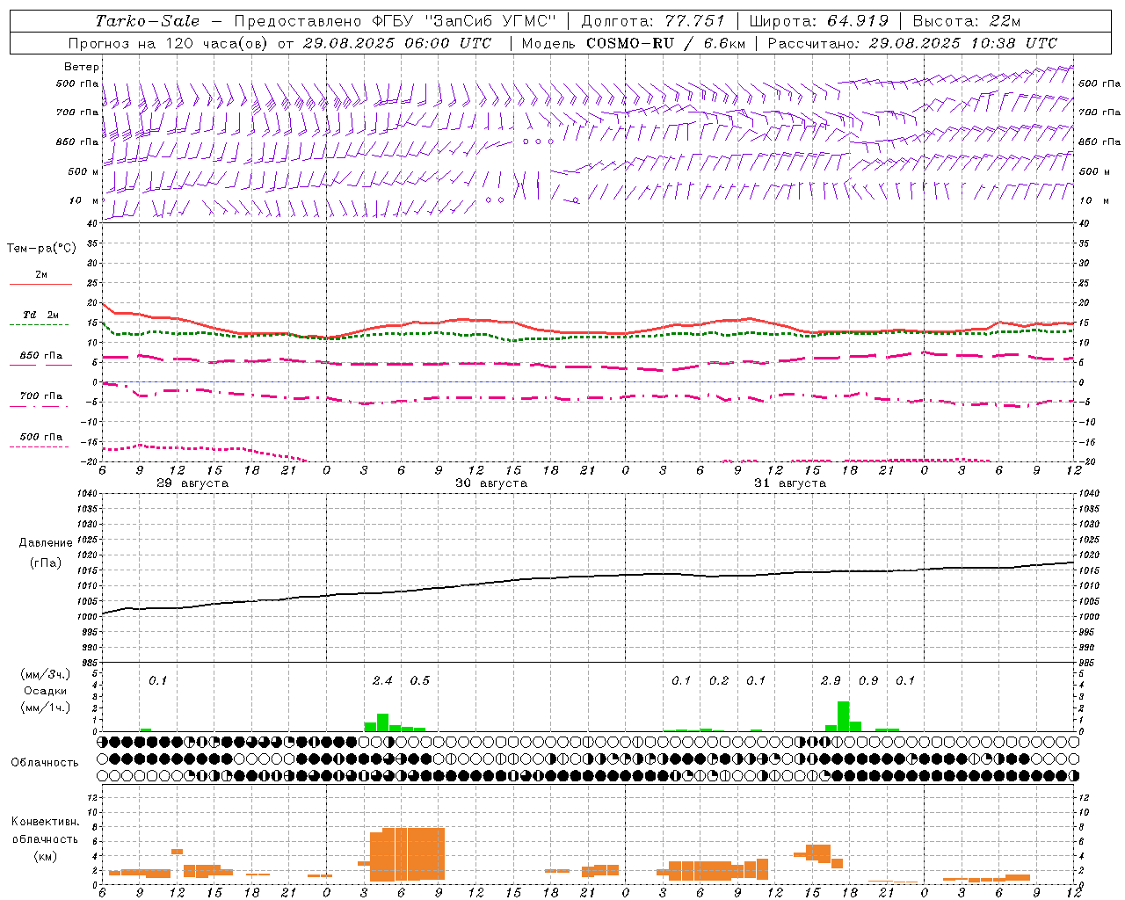The height and width of the screenshot is (900, 1125).
Task: Click the green dashed sample under "Td 2м"
Action: tap(40, 325)
